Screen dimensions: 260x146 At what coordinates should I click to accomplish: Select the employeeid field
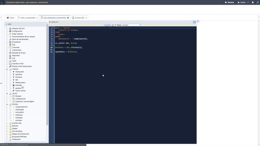[19, 72]
